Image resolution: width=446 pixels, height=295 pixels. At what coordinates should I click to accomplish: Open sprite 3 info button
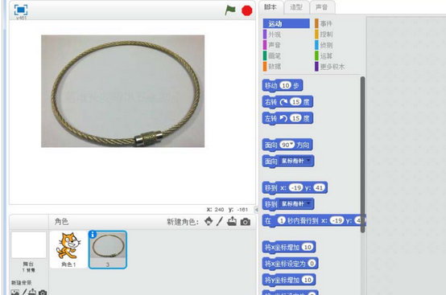pos(93,235)
